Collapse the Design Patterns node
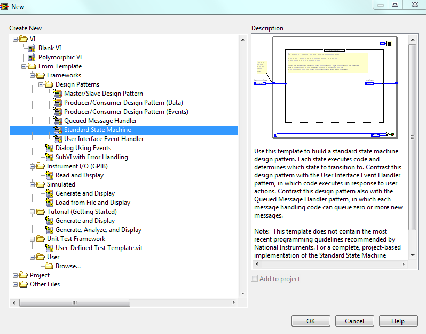 (x=41, y=84)
